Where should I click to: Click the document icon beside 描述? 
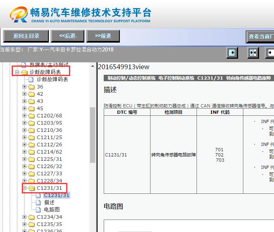[x=38, y=203]
